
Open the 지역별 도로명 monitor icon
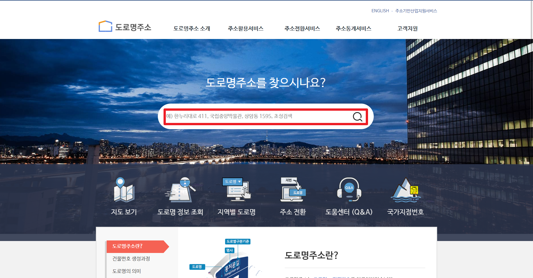click(237, 190)
